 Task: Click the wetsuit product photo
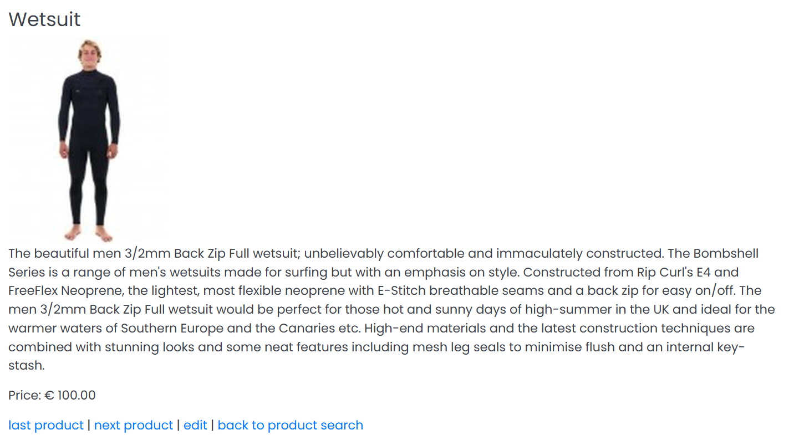coord(89,140)
